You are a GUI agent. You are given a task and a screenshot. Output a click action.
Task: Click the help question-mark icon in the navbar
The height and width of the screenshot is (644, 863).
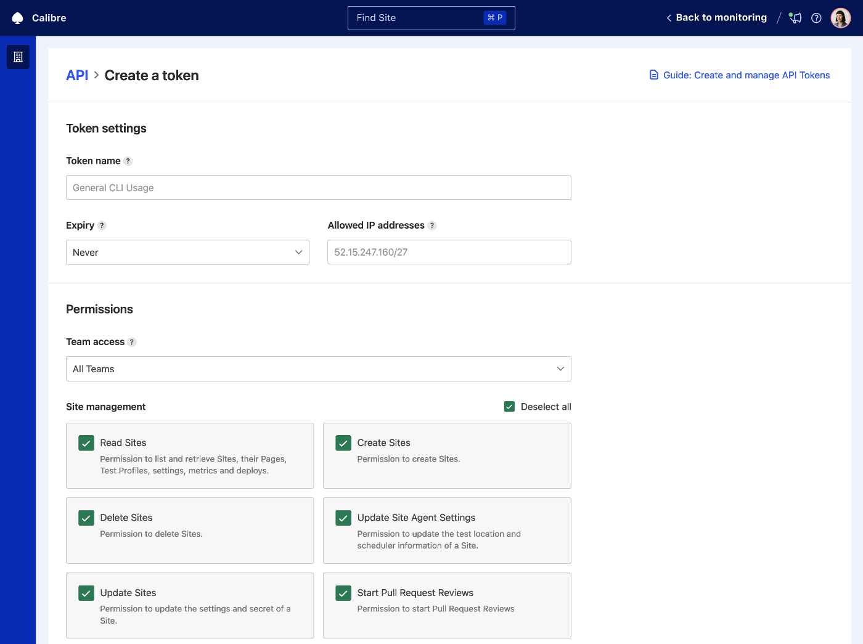pyautogui.click(x=816, y=18)
